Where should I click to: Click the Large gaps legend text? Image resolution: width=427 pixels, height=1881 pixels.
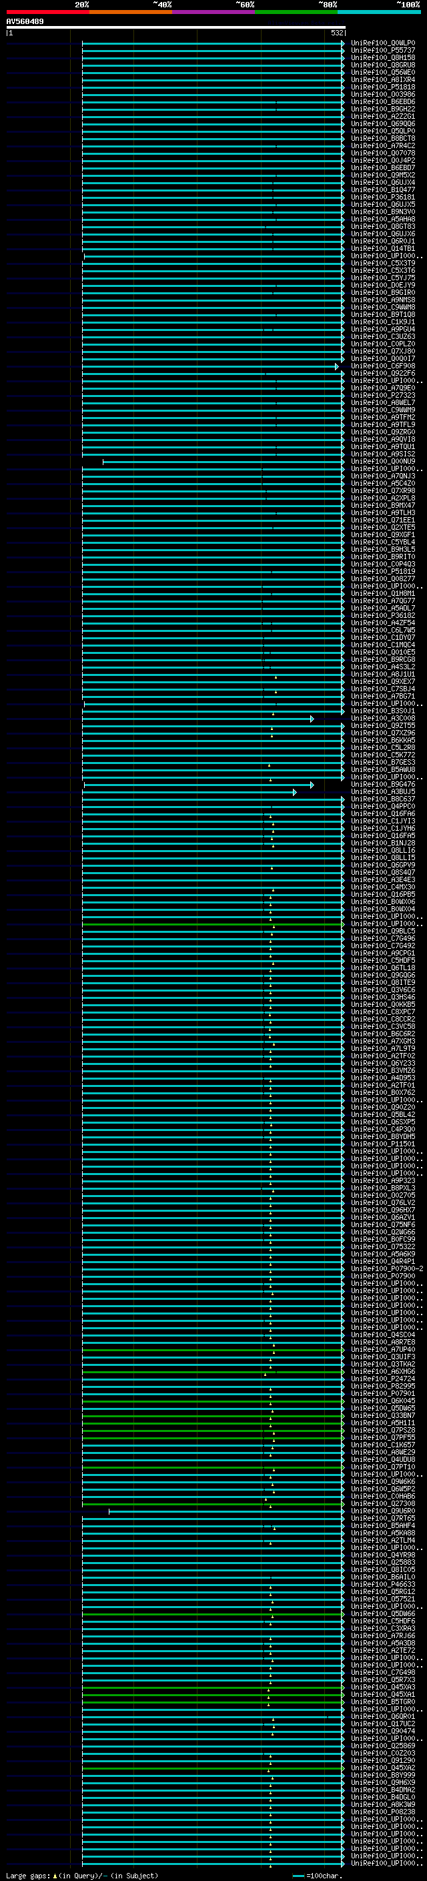click(82, 1876)
